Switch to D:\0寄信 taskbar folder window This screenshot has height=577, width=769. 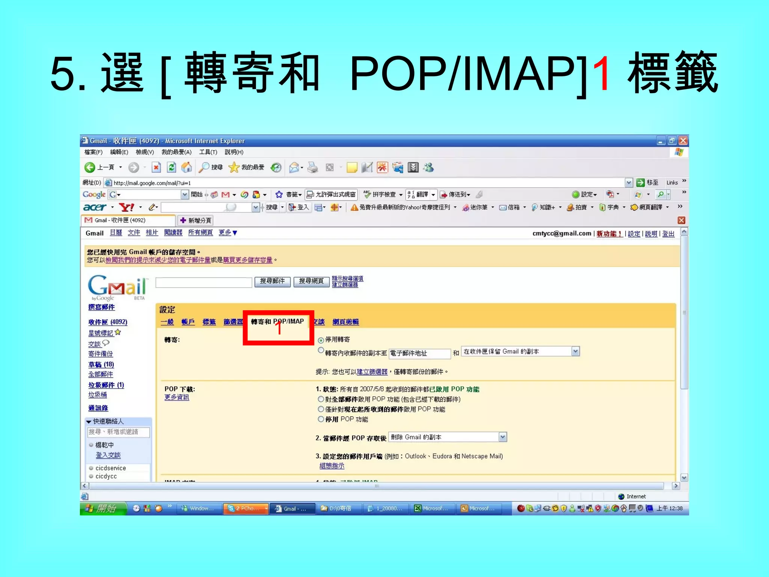(x=339, y=509)
